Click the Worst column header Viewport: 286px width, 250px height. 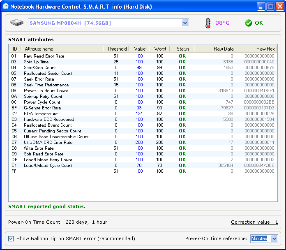[159, 49]
